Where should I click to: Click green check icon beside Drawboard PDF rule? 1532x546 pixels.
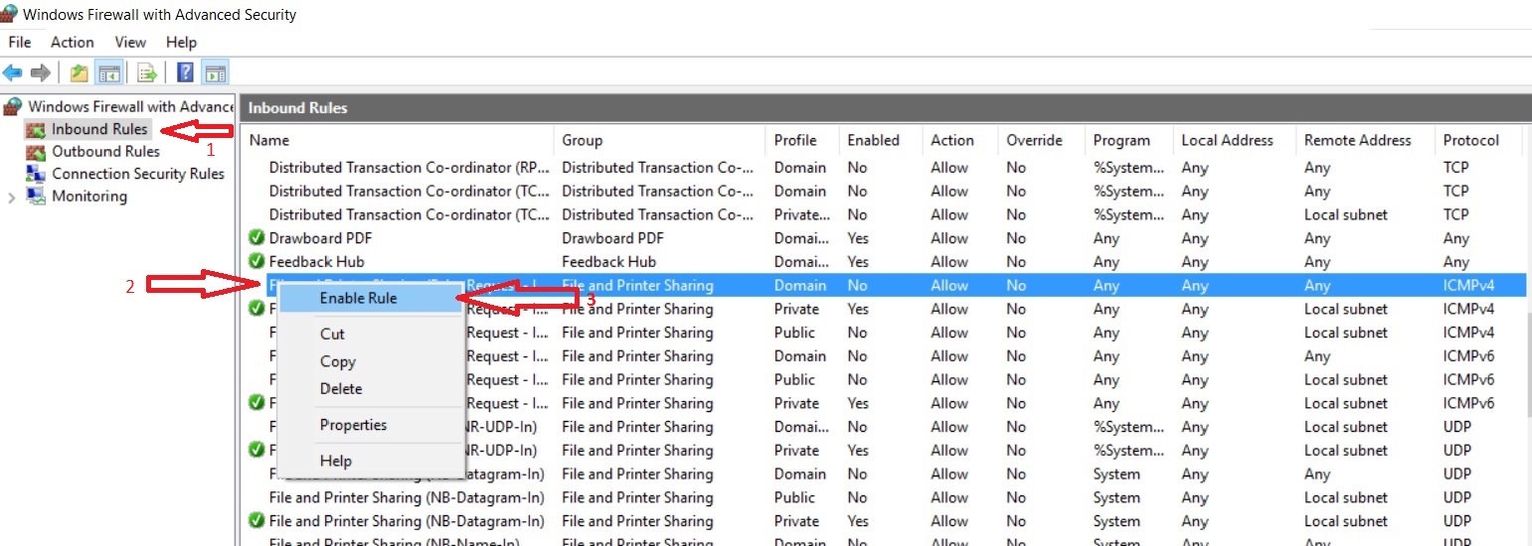coord(256,238)
